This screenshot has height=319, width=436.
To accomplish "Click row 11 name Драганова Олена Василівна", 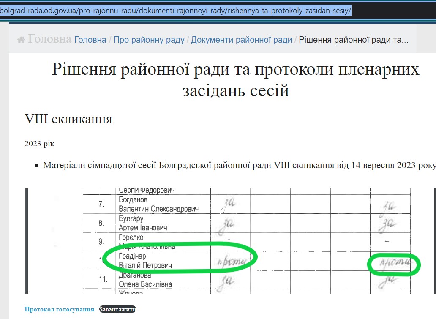I will (x=145, y=280).
